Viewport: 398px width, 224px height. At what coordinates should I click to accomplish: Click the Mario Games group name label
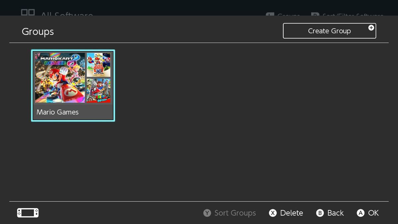click(x=57, y=112)
